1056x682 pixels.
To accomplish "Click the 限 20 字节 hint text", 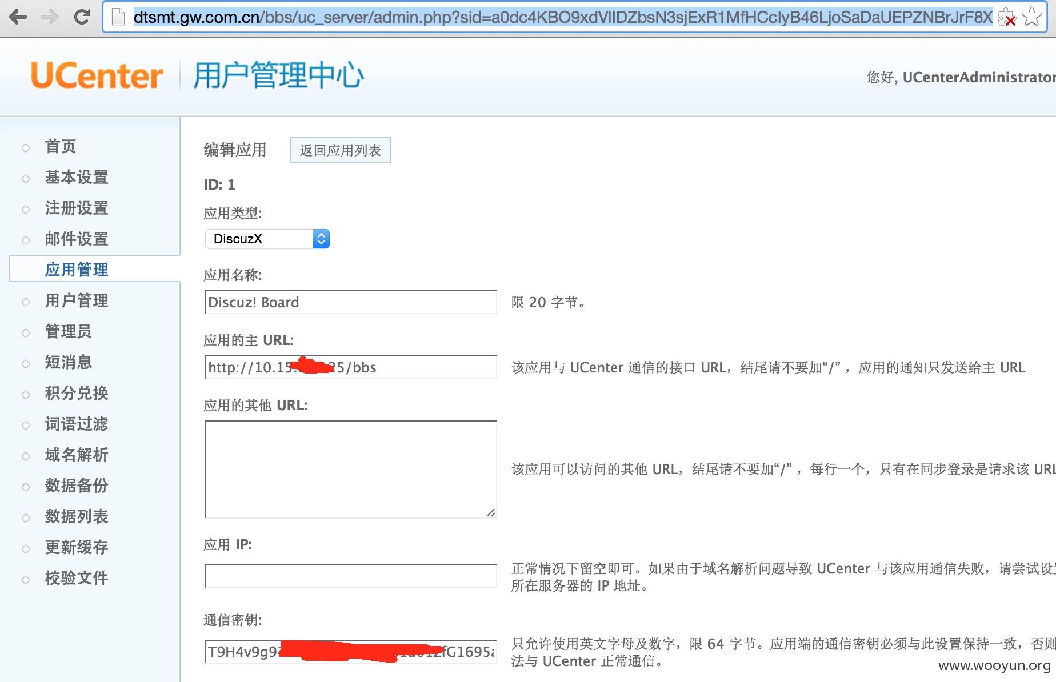I will tap(548, 302).
